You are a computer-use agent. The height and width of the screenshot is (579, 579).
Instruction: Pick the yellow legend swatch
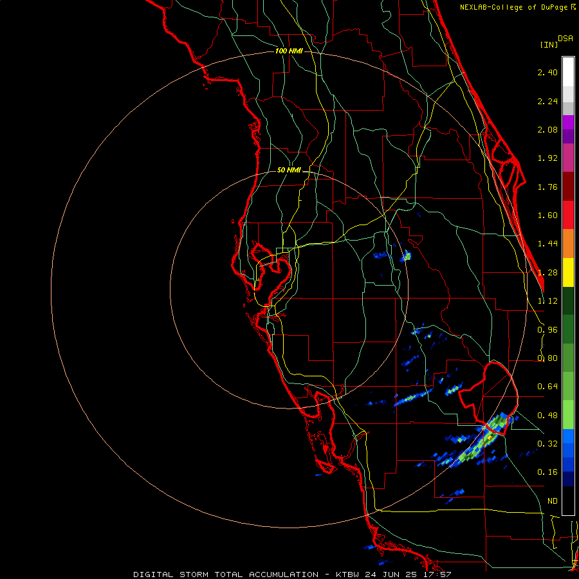point(568,272)
